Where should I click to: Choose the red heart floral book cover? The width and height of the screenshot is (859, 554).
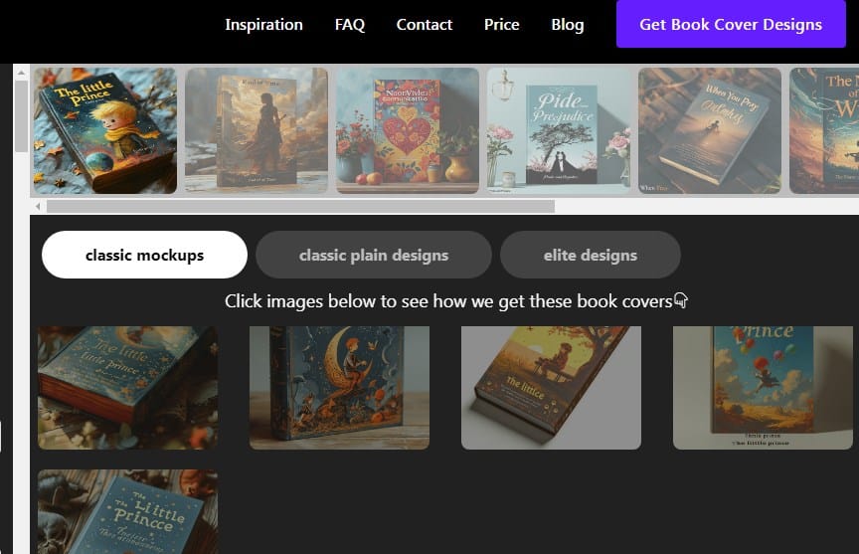click(x=408, y=130)
